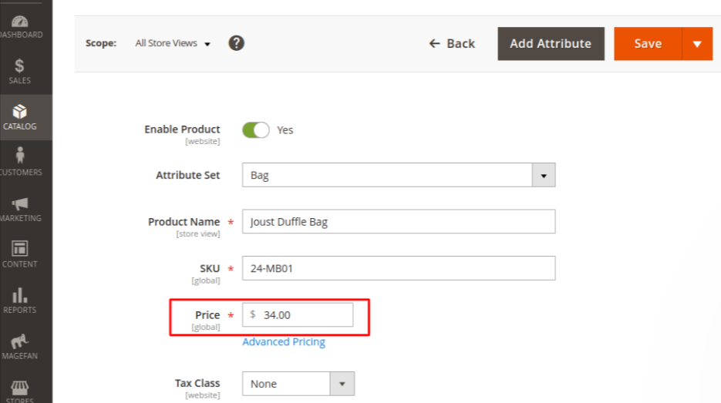Click into the Price input field

[x=305, y=315]
